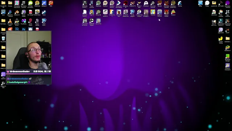Viewport: 232px width, 131px height.
Task: Select the Battlestate Games Launcher icon
Action: click(85, 3)
